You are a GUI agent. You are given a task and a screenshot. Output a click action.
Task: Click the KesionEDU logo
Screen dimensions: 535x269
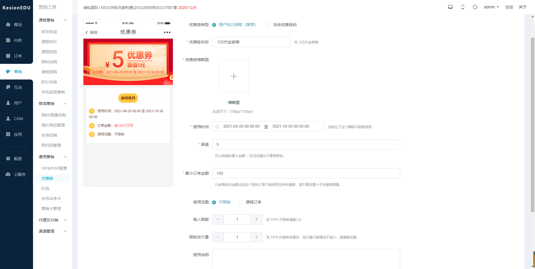coord(17,8)
